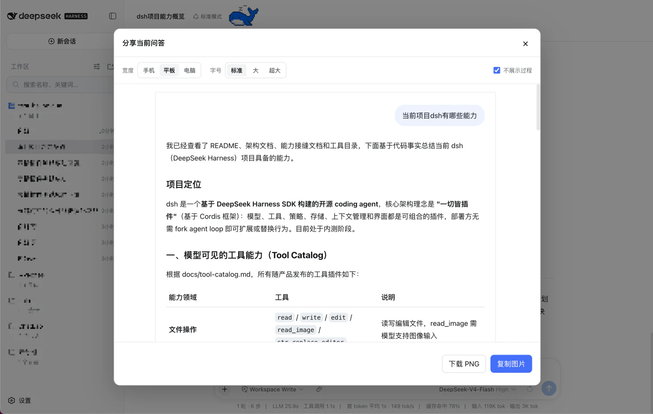Choose 超大 font size
The image size is (653, 414).
pos(275,70)
